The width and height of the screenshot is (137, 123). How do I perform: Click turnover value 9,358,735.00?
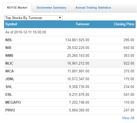79,87
